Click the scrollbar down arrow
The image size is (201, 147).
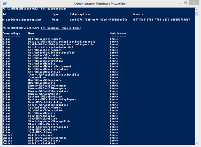click(197, 143)
